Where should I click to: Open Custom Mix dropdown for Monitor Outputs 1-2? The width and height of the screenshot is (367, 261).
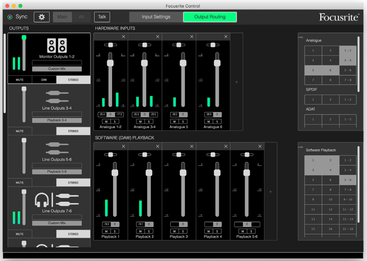(57, 69)
